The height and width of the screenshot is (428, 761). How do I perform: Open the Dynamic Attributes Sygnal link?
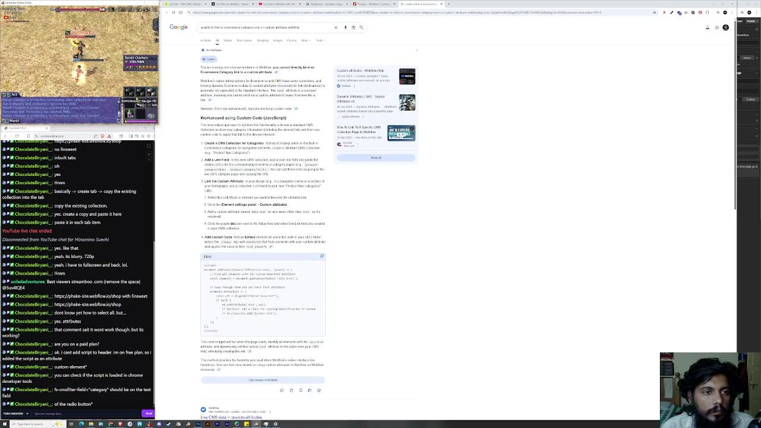pos(360,99)
